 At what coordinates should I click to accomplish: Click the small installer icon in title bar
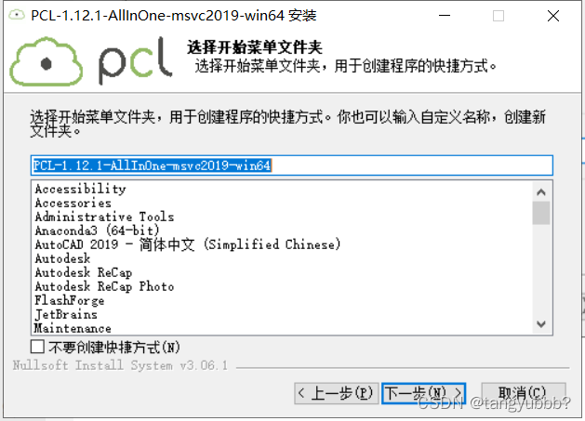17,15
